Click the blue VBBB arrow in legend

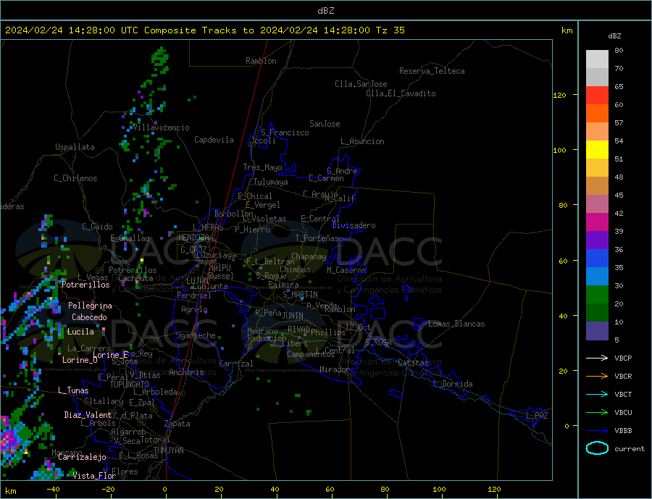pos(597,430)
